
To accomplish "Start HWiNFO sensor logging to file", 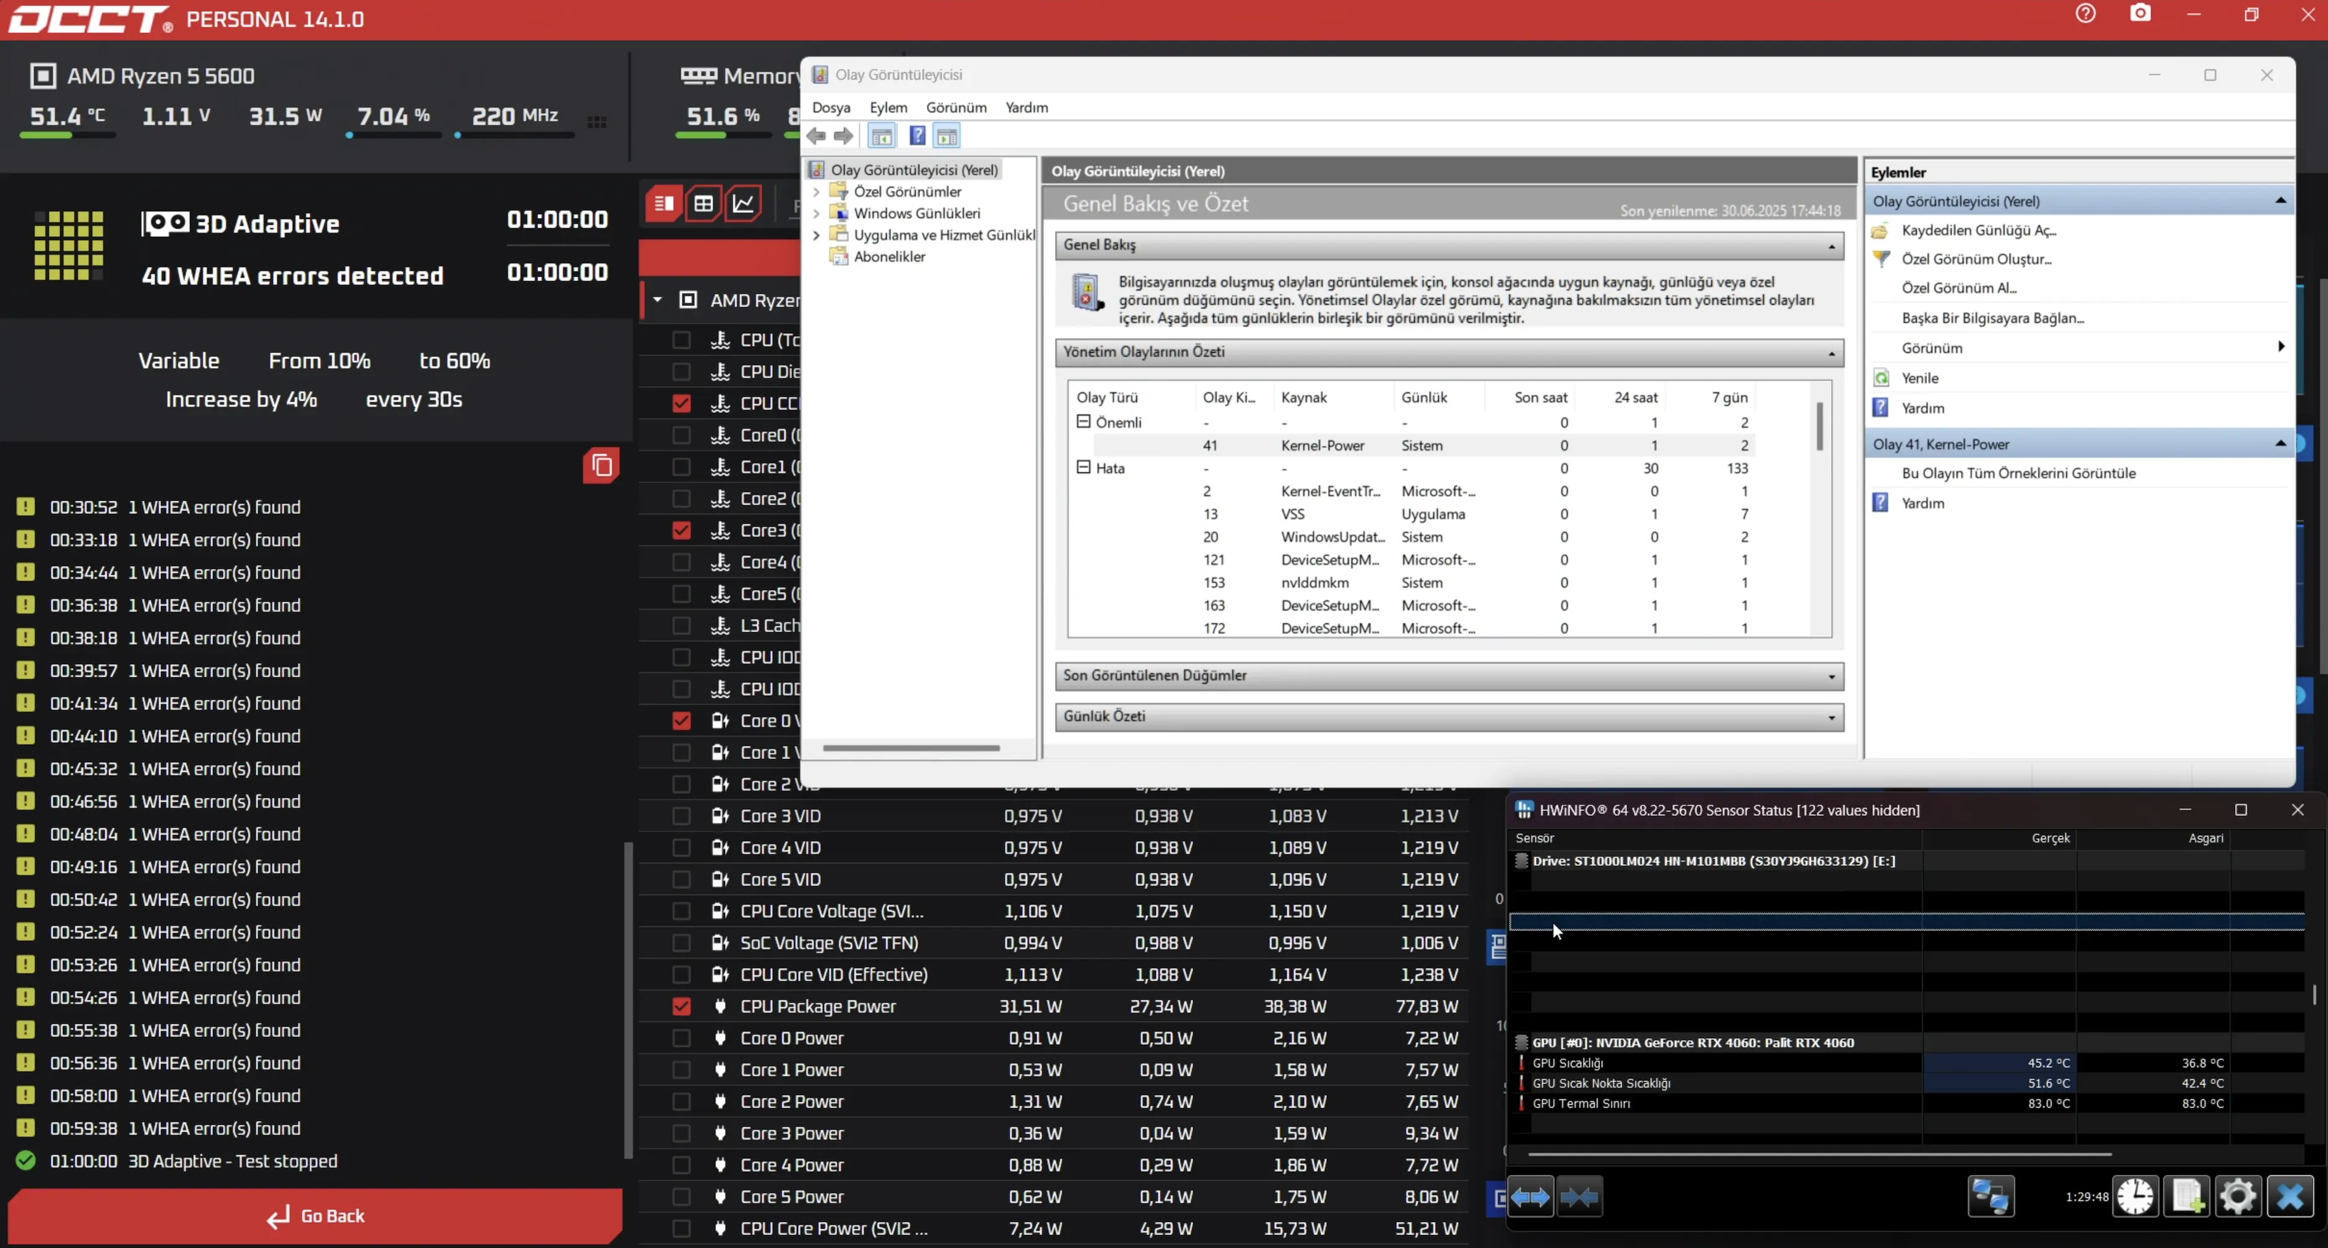I will coord(2187,1197).
